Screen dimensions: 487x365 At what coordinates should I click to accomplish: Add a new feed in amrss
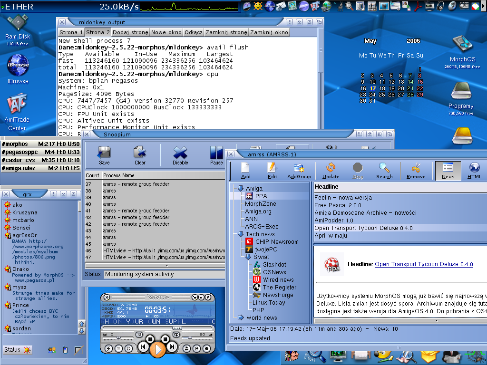[x=246, y=171]
